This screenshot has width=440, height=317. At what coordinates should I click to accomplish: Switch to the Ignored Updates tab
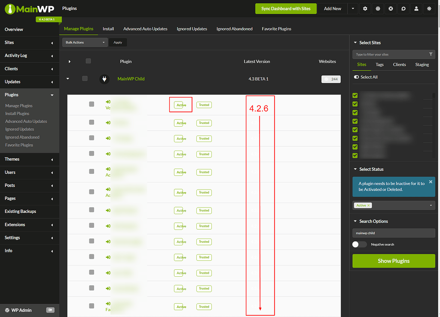click(x=192, y=29)
